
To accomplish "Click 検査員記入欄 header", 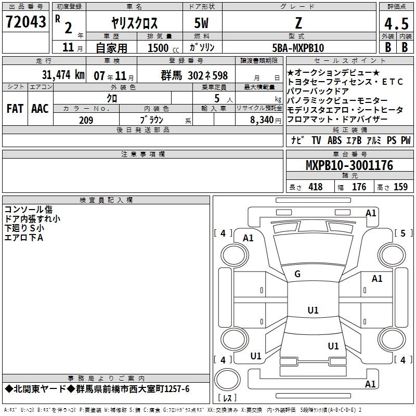I will (x=106, y=200).
